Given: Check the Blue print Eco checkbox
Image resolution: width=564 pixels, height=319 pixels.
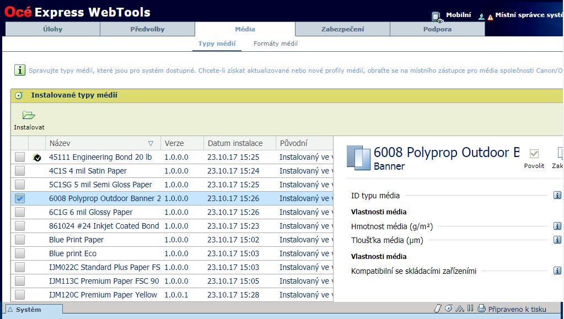Looking at the screenshot, I should tap(20, 253).
